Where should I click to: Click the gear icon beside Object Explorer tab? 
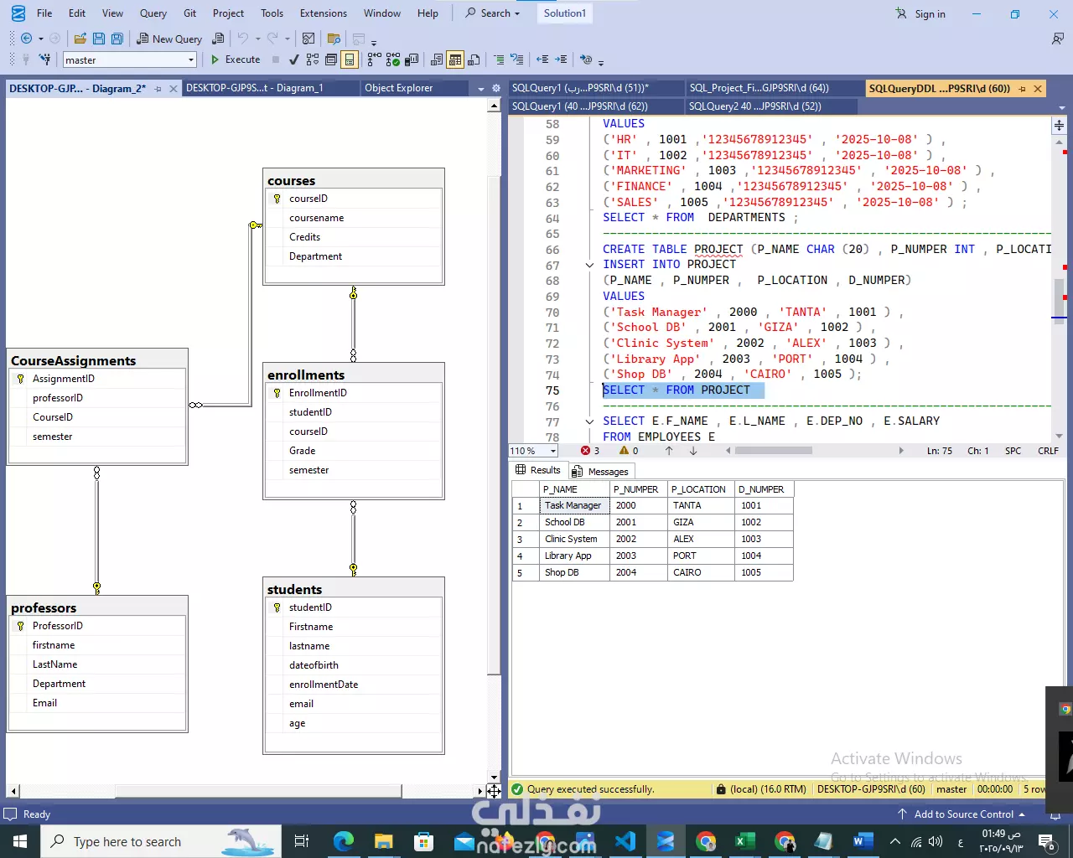[496, 88]
